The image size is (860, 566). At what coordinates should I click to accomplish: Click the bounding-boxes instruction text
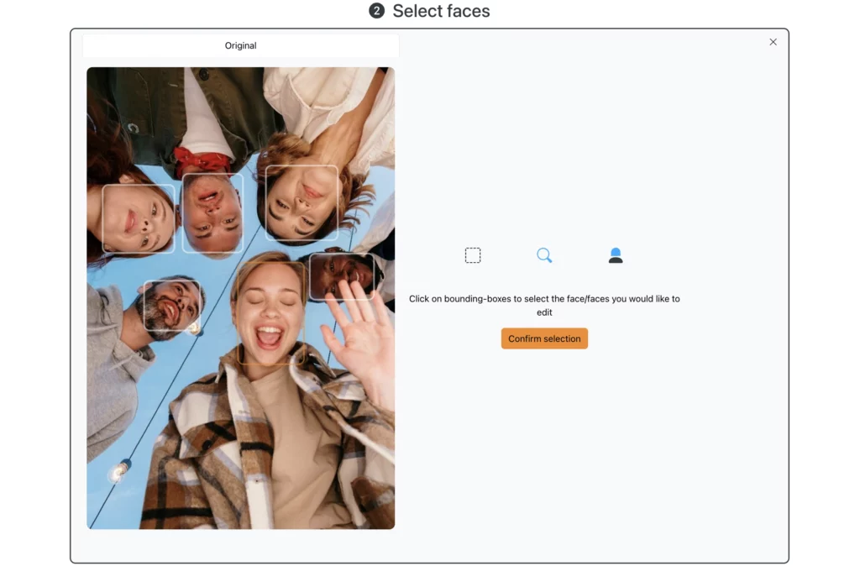point(544,305)
